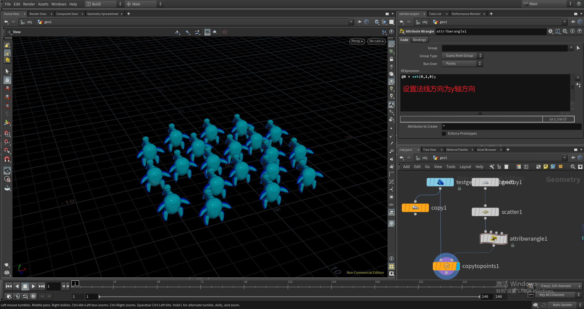Click the Key All Channels button
Screen dimensions: 584x309
(552, 295)
